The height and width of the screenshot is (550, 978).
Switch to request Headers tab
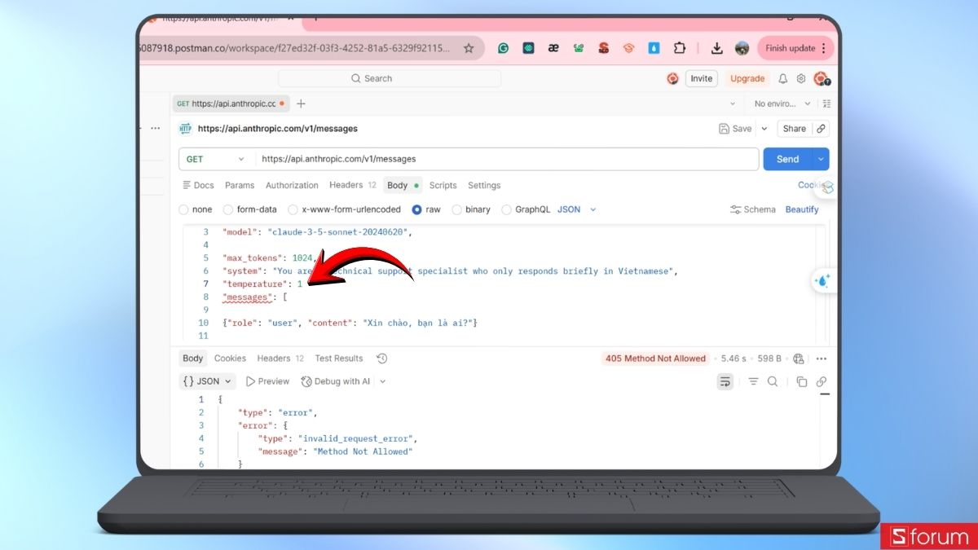(353, 185)
